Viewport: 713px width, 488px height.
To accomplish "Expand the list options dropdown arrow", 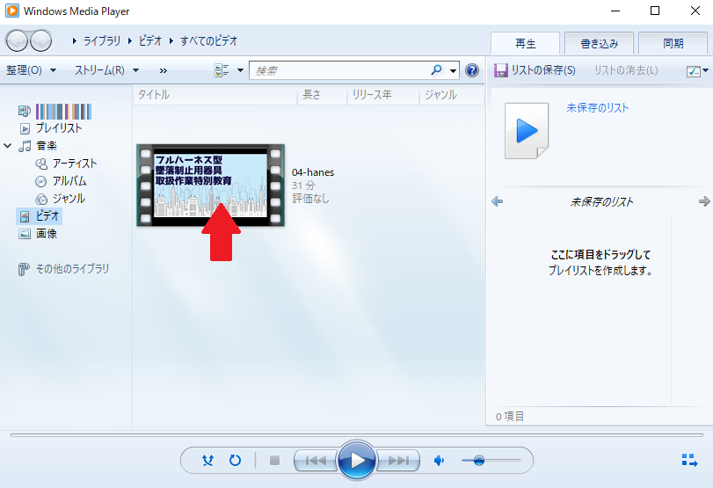I will (x=706, y=70).
